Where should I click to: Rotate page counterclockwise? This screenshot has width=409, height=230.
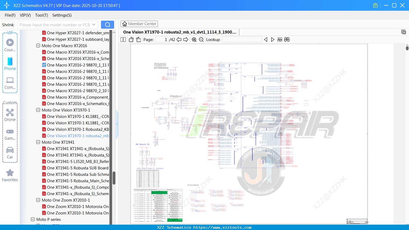pyautogui.click(x=131, y=40)
